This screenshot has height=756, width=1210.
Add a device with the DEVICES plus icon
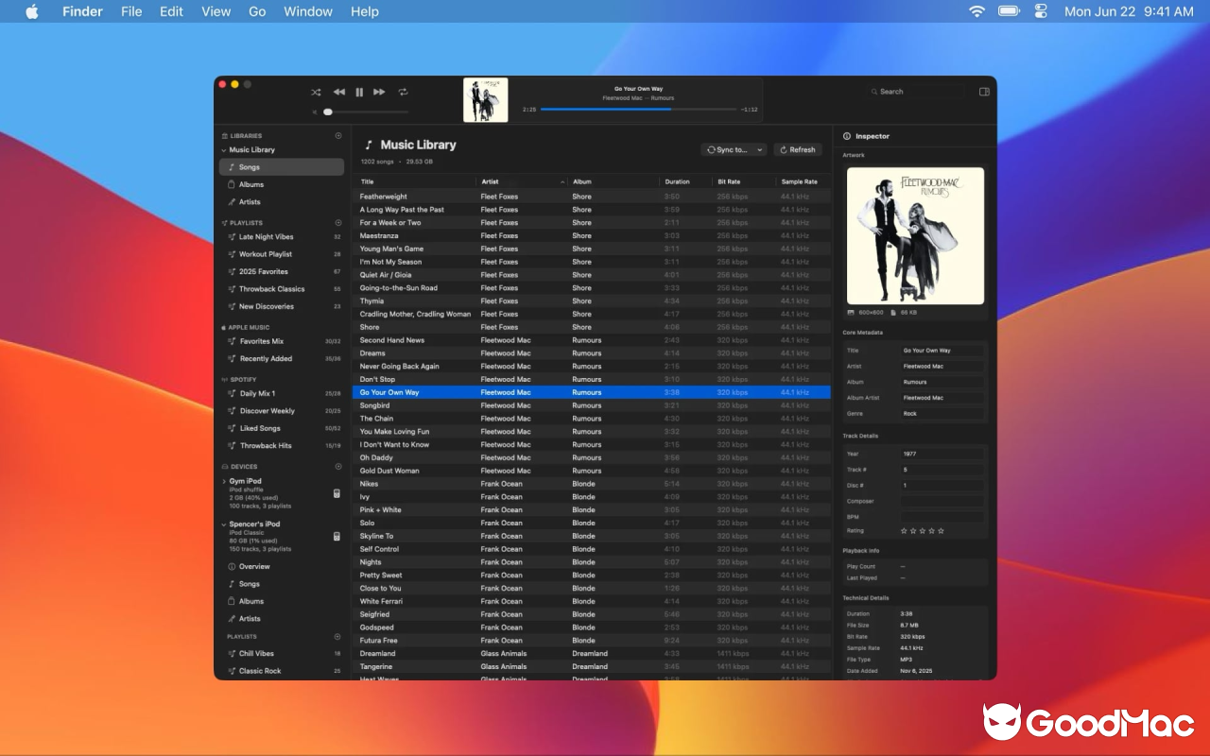click(x=338, y=467)
